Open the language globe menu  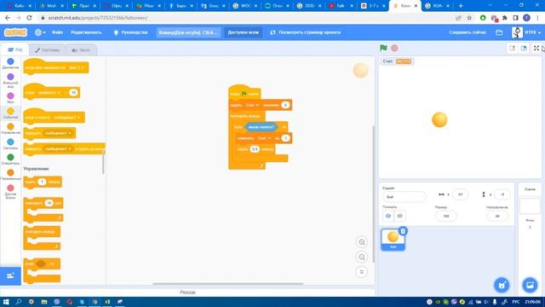point(40,32)
